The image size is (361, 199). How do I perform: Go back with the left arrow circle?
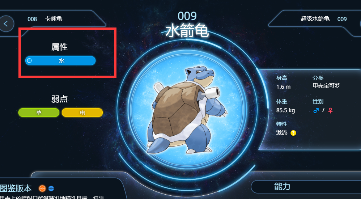coord(6,24)
